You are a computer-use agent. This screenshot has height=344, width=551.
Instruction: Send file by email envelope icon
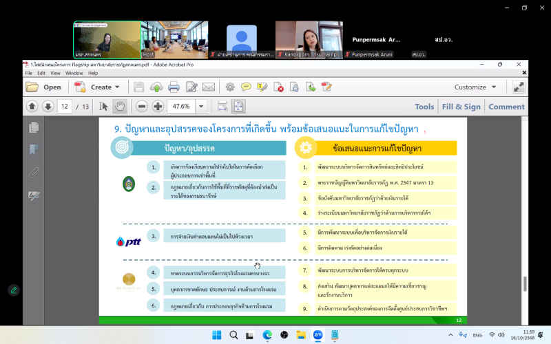tap(209, 87)
